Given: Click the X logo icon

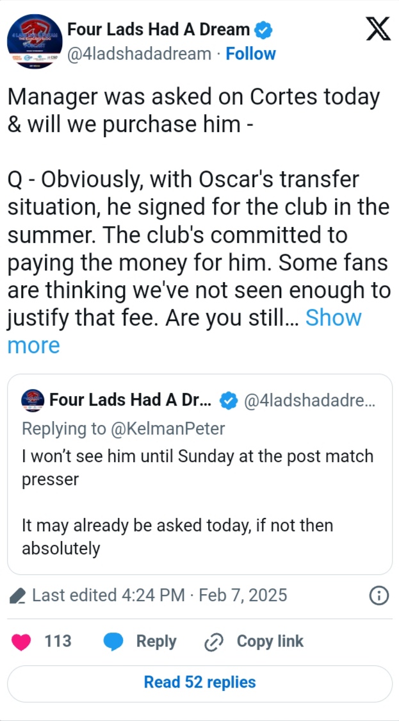Looking at the screenshot, I should [x=378, y=29].
